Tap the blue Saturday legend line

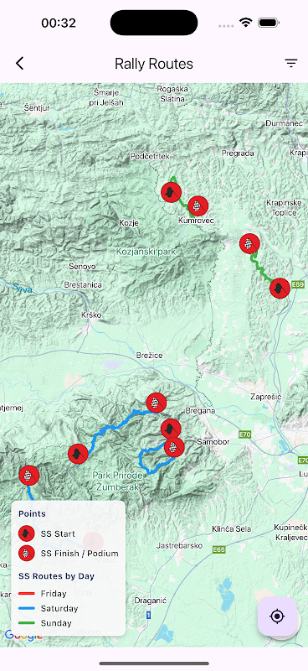[27, 608]
